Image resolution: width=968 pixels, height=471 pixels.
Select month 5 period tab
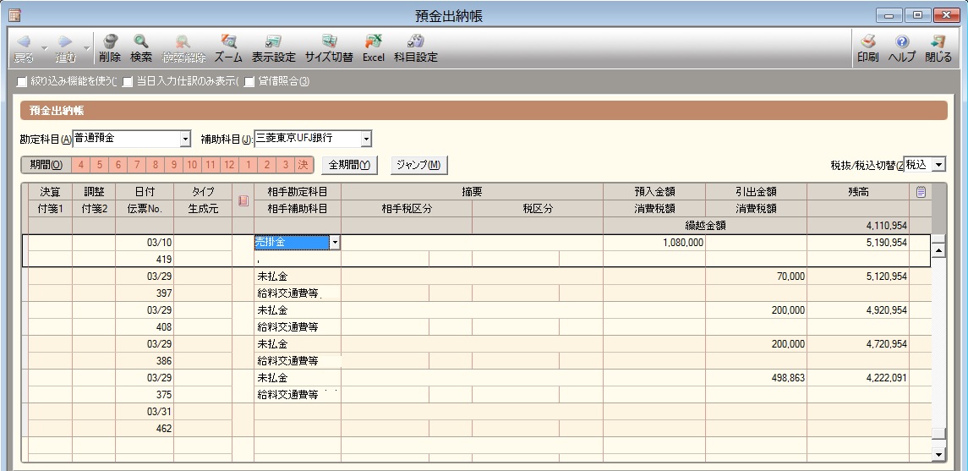[x=100, y=165]
